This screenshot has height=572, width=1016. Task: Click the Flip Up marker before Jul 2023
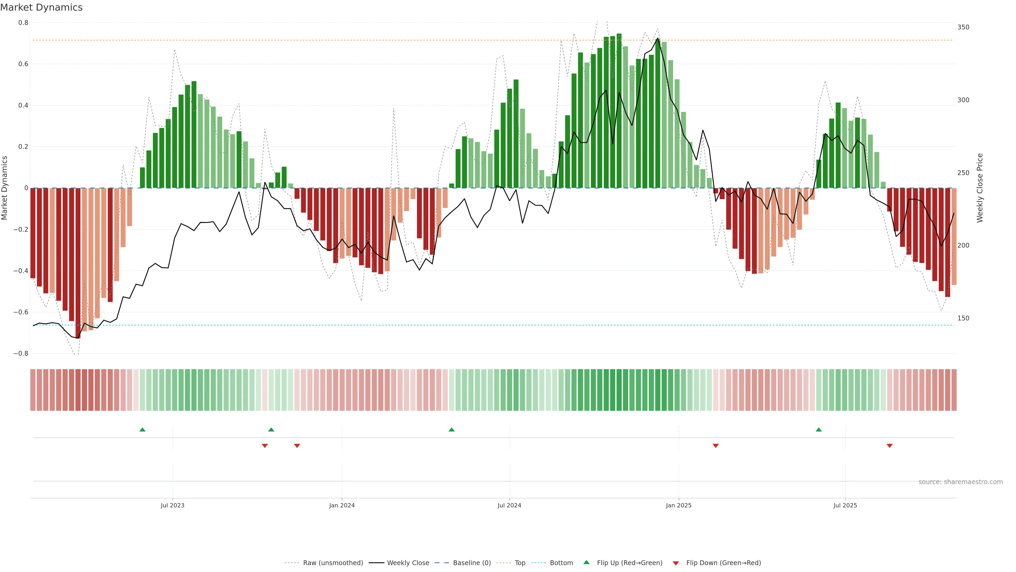[142, 430]
